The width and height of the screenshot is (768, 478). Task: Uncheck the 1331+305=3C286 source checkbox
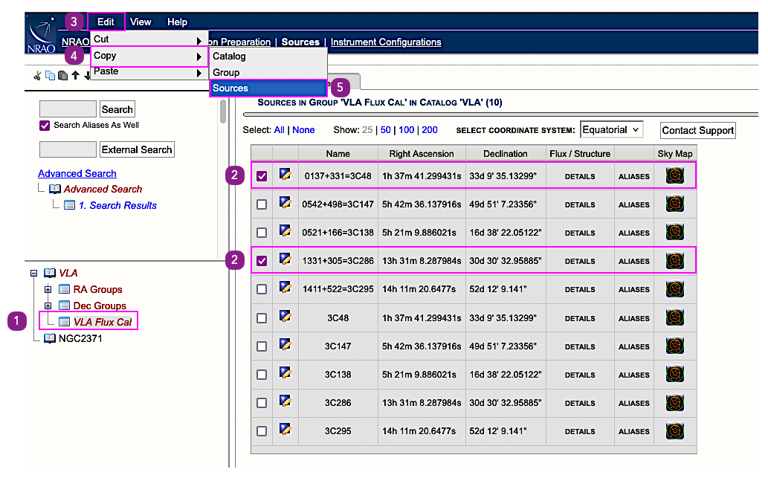coord(262,261)
